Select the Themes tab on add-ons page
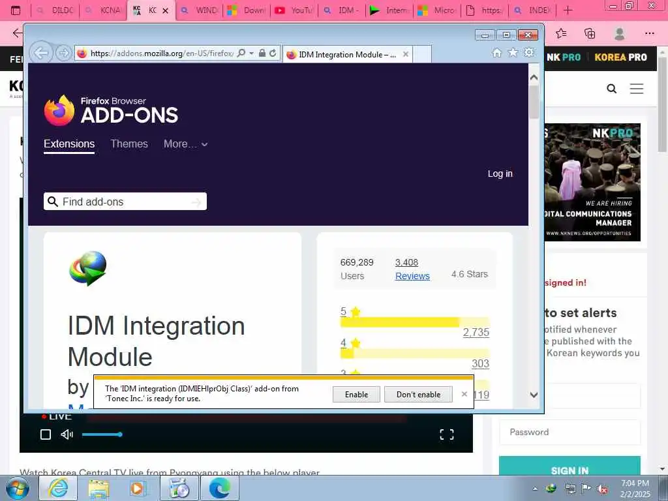The height and width of the screenshot is (501, 668). click(x=129, y=144)
